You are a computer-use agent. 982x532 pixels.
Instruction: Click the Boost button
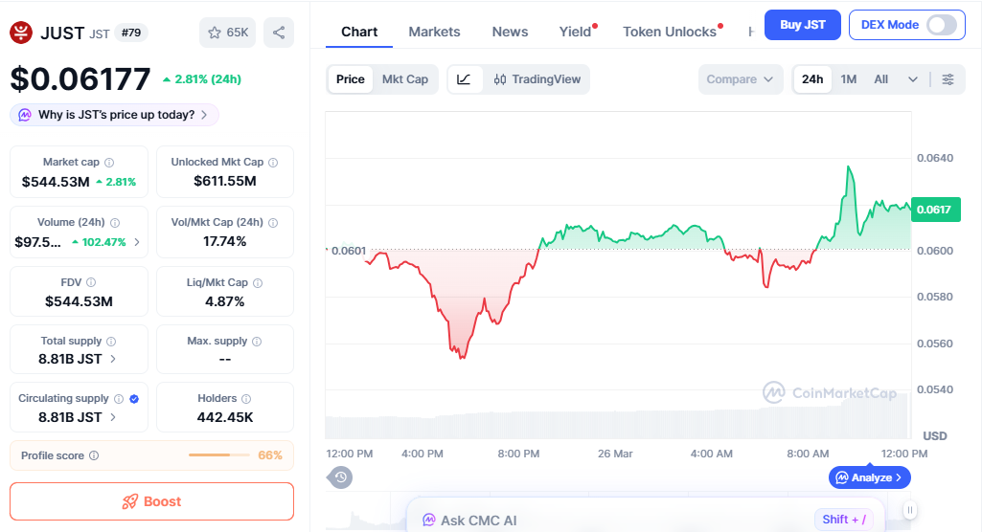(x=151, y=501)
